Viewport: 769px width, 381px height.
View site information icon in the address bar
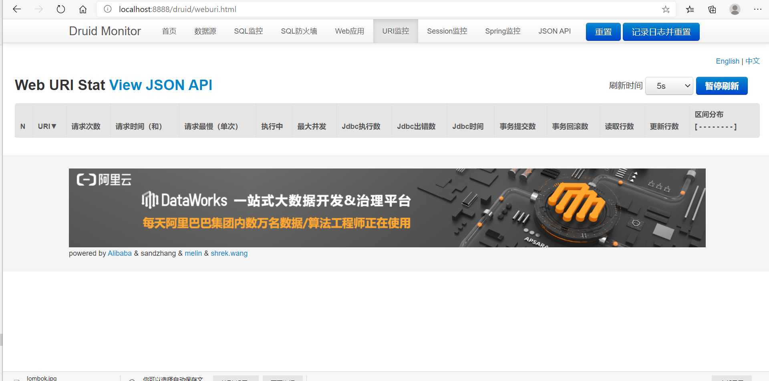pyautogui.click(x=108, y=9)
